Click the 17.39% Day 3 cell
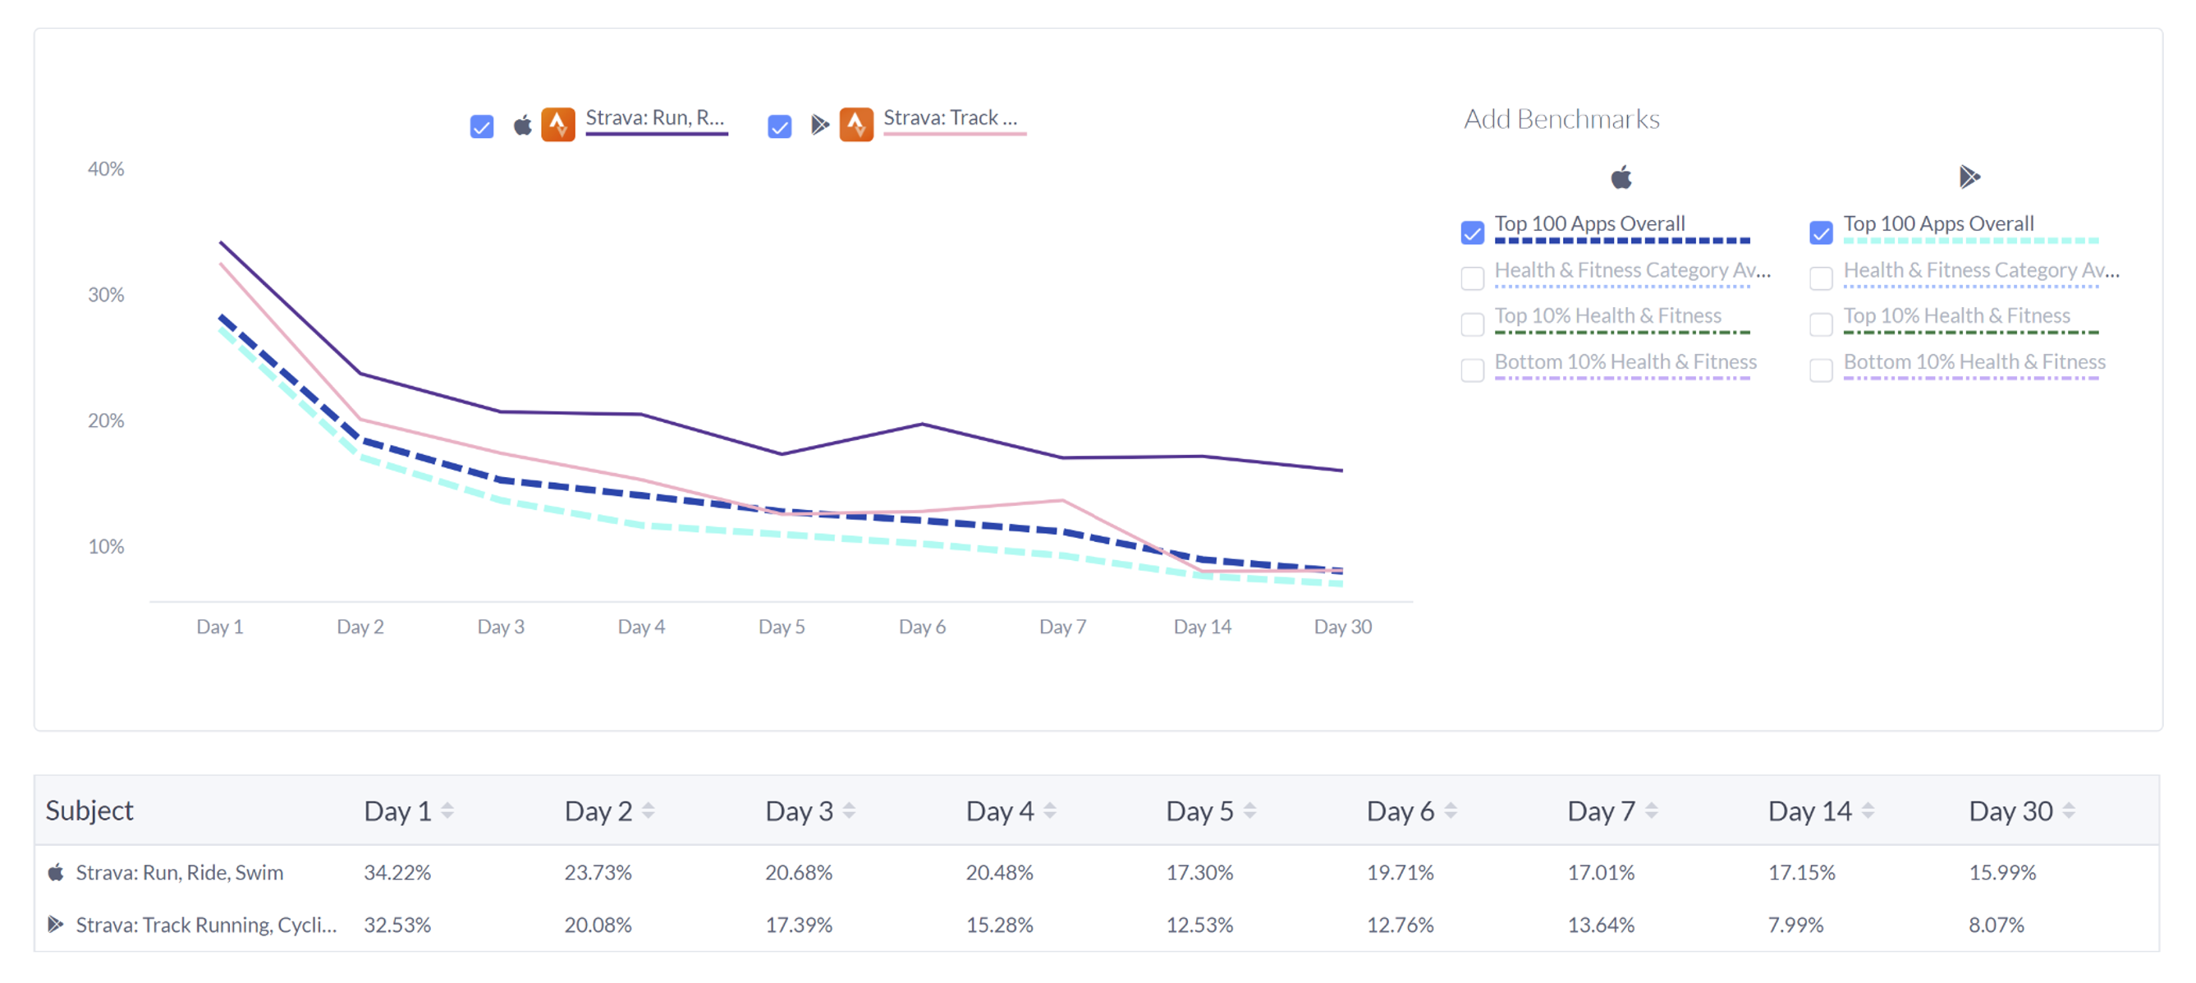 coord(799,924)
